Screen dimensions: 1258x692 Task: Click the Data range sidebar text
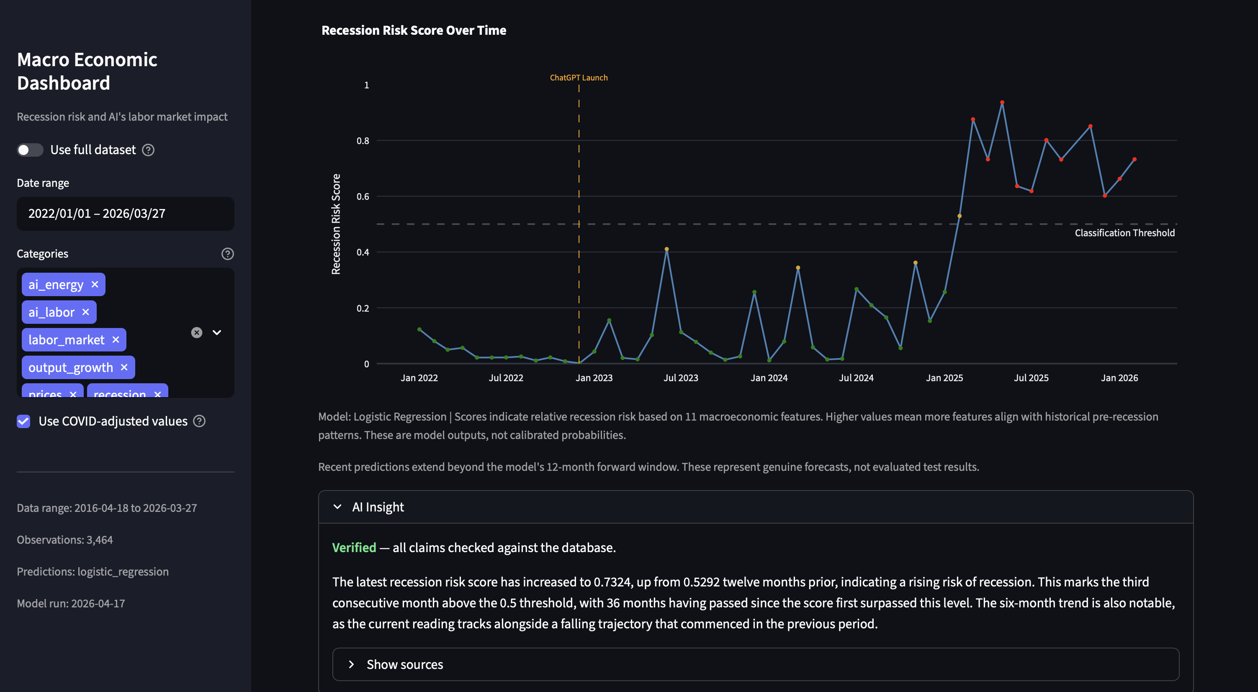(x=107, y=508)
